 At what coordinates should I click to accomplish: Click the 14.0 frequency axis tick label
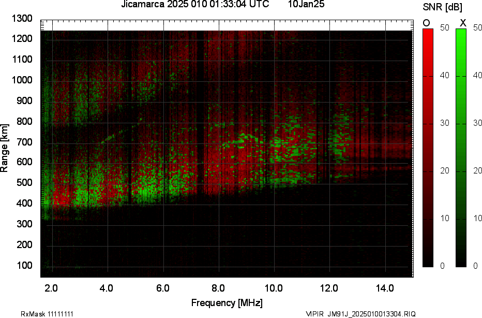click(x=385, y=288)
